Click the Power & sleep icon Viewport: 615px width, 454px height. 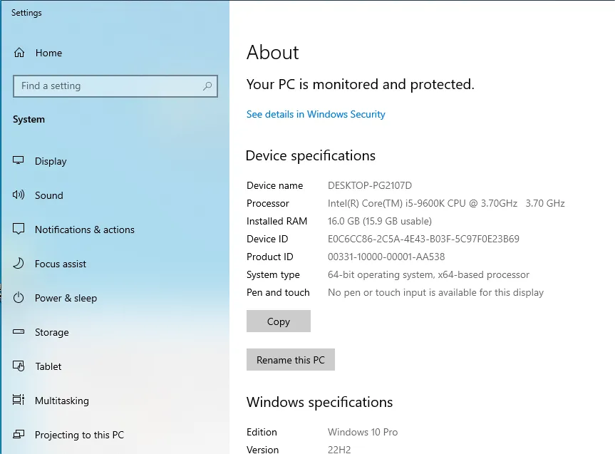point(19,298)
